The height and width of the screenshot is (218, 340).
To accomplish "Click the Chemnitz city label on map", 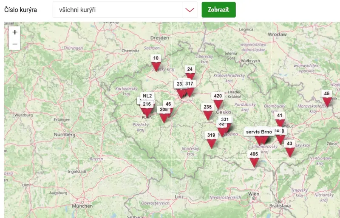I will point(130,51).
